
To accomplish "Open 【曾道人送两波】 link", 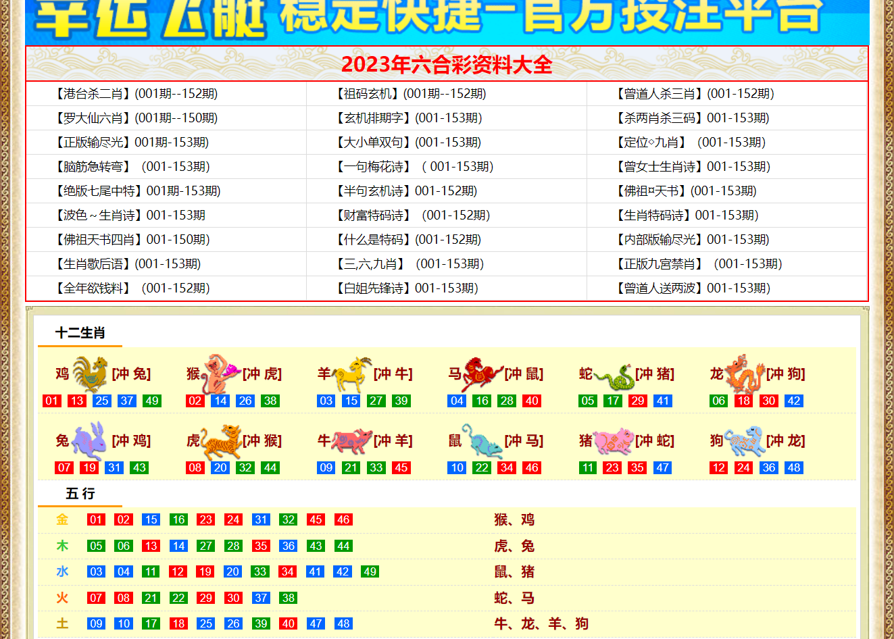I will tap(691, 288).
